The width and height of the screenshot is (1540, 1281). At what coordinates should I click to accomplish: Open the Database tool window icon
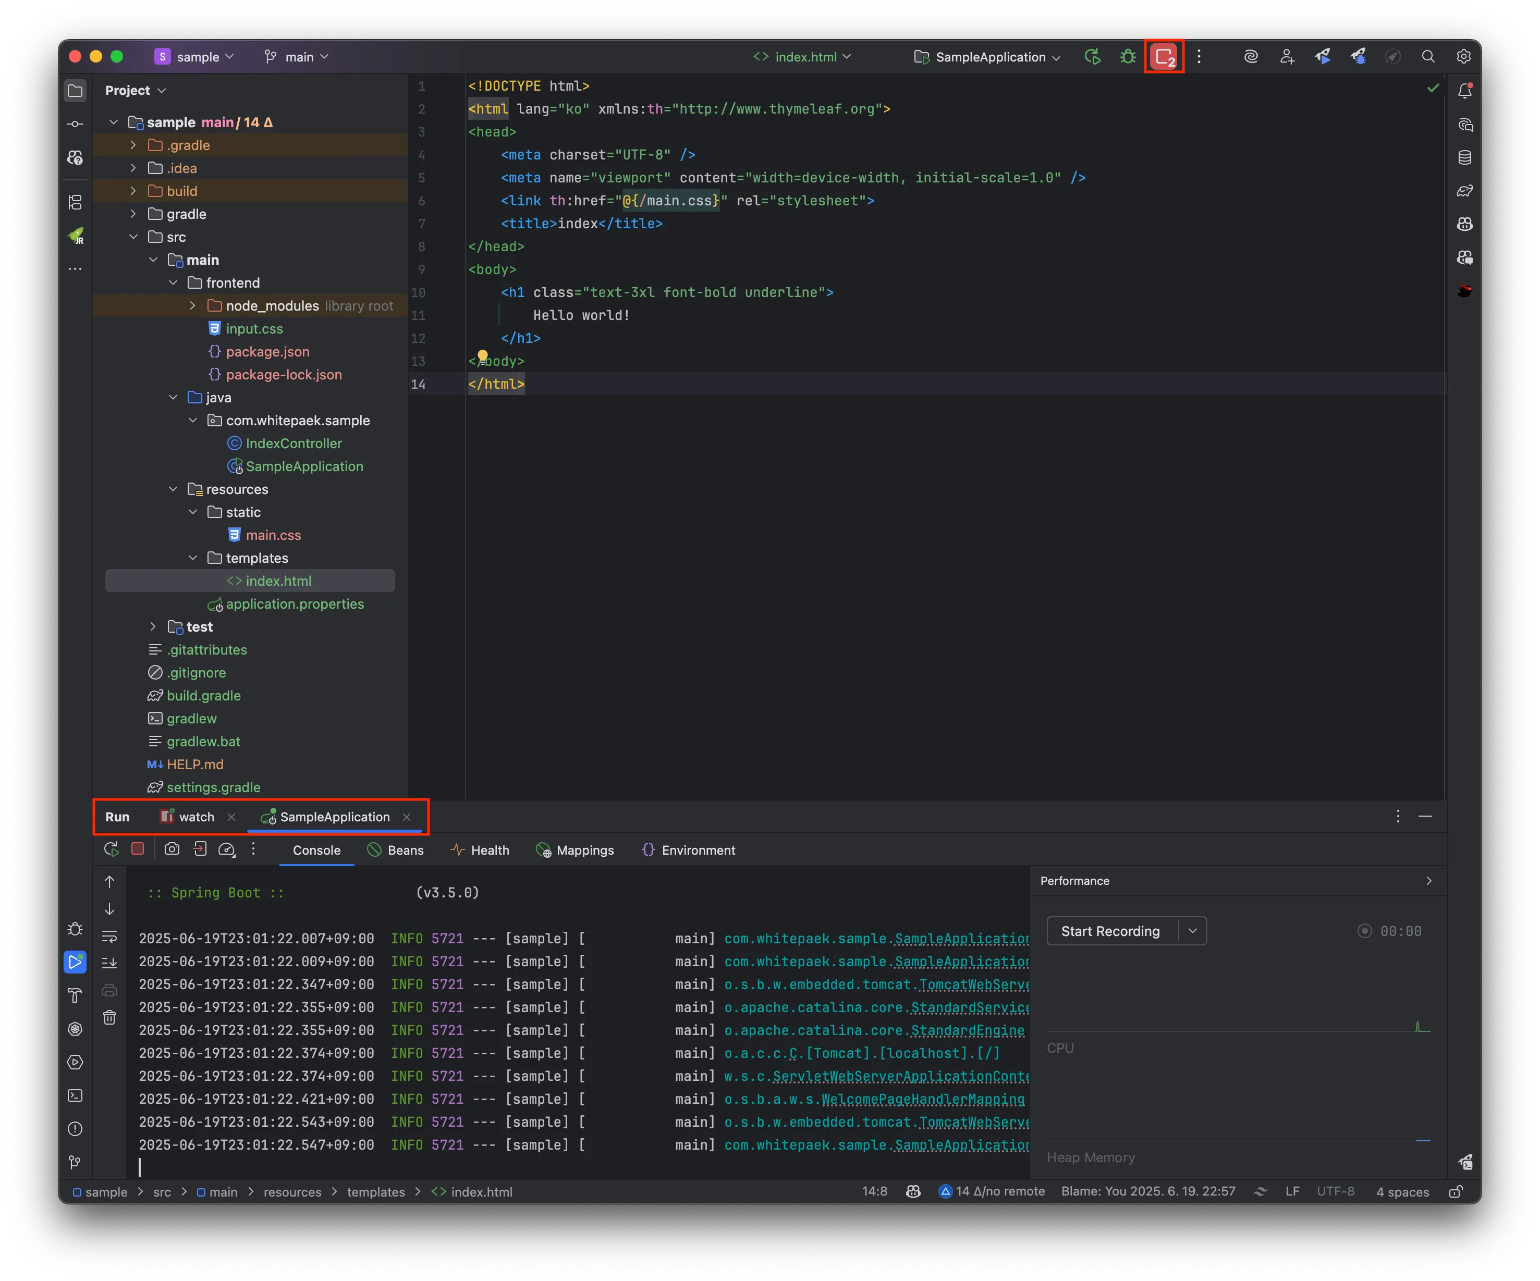coord(1464,158)
